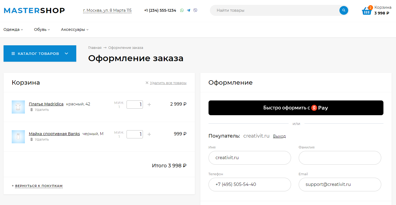
Task: Open the shopping basket icon
Action: tap(366, 11)
